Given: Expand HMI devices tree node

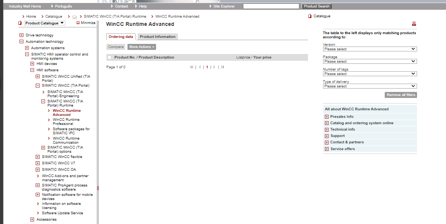Looking at the screenshot, I should tap(32, 63).
